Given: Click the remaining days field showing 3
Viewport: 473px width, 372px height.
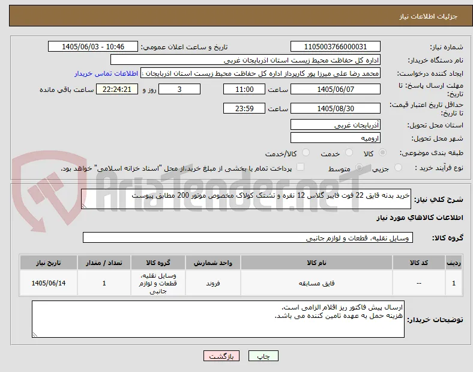Looking at the screenshot, I should (179, 90).
